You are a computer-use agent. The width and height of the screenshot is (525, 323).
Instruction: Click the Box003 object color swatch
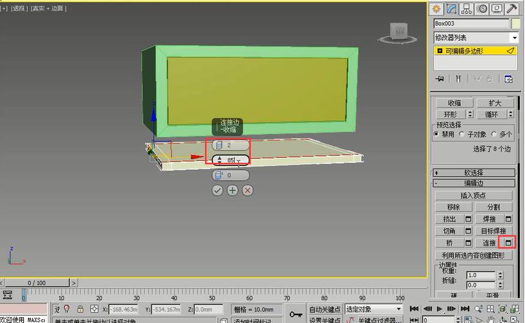click(516, 23)
